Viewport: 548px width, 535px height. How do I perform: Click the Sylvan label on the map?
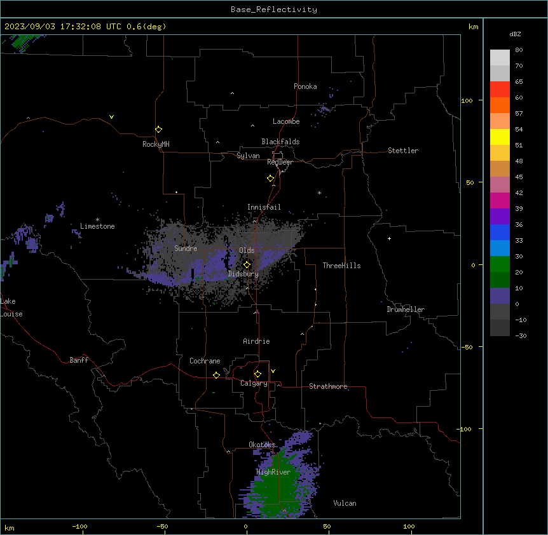point(248,156)
